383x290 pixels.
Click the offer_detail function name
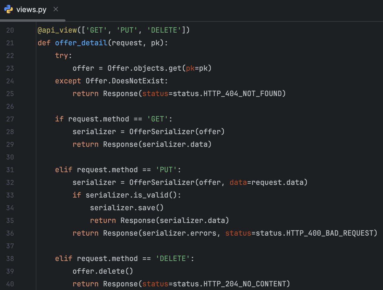pyautogui.click(x=81, y=43)
